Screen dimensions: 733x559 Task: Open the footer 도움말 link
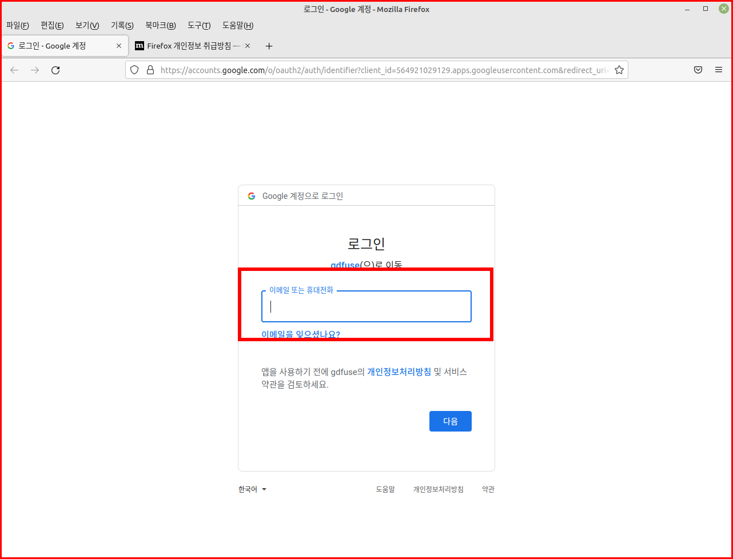[x=385, y=489]
